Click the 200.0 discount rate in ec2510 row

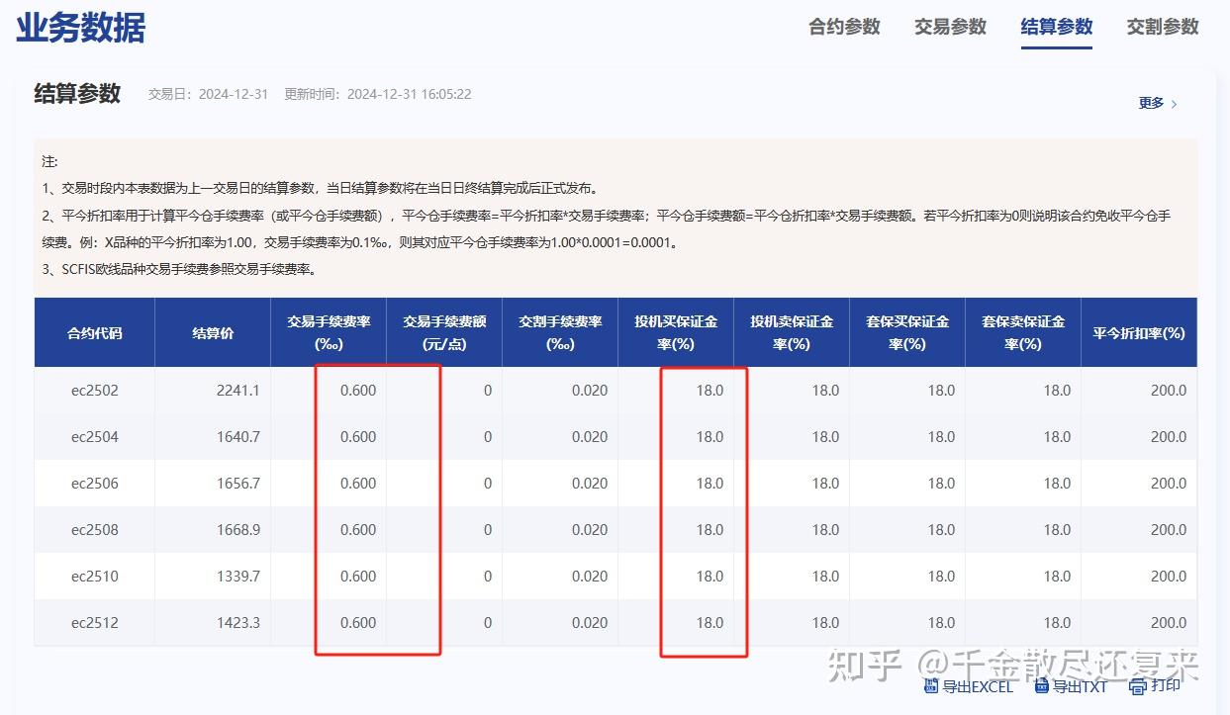pos(1169,577)
